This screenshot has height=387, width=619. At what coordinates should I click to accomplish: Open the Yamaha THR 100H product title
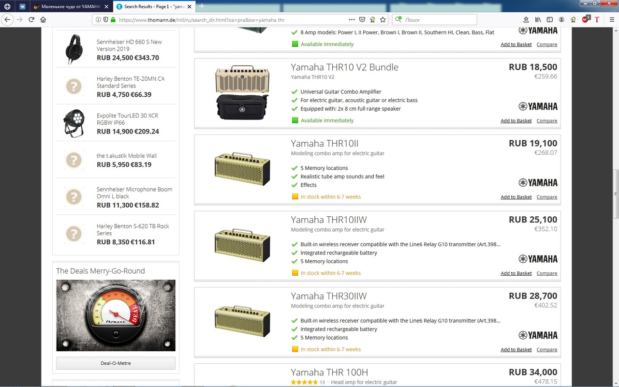click(x=329, y=372)
